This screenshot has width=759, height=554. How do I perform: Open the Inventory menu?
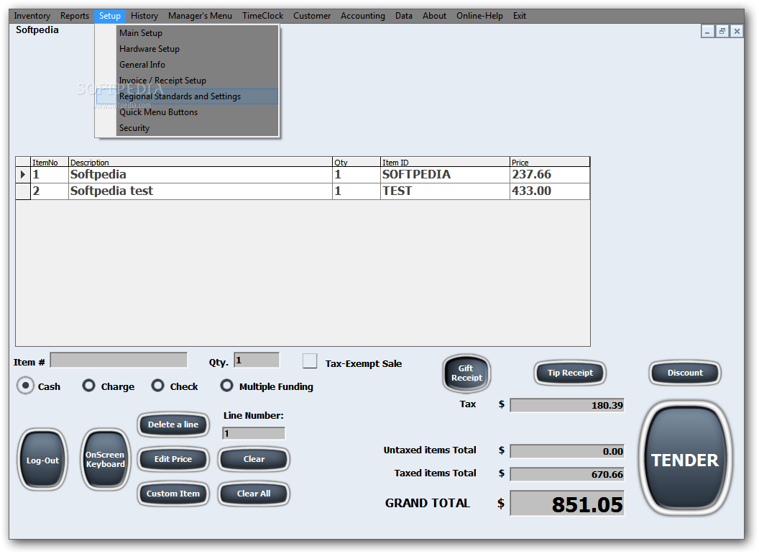click(32, 16)
